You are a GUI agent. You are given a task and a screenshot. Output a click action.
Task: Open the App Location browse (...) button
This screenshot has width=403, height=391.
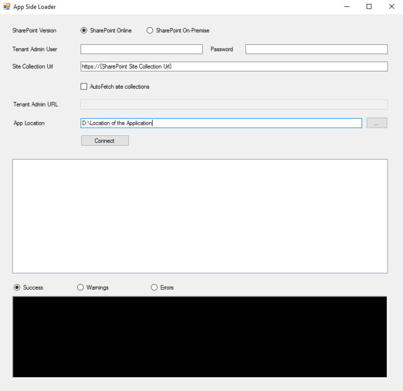pyautogui.click(x=377, y=123)
